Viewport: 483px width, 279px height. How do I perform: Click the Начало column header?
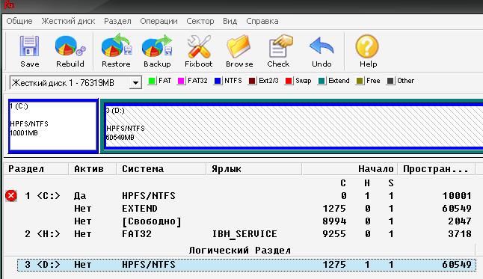[350, 169]
